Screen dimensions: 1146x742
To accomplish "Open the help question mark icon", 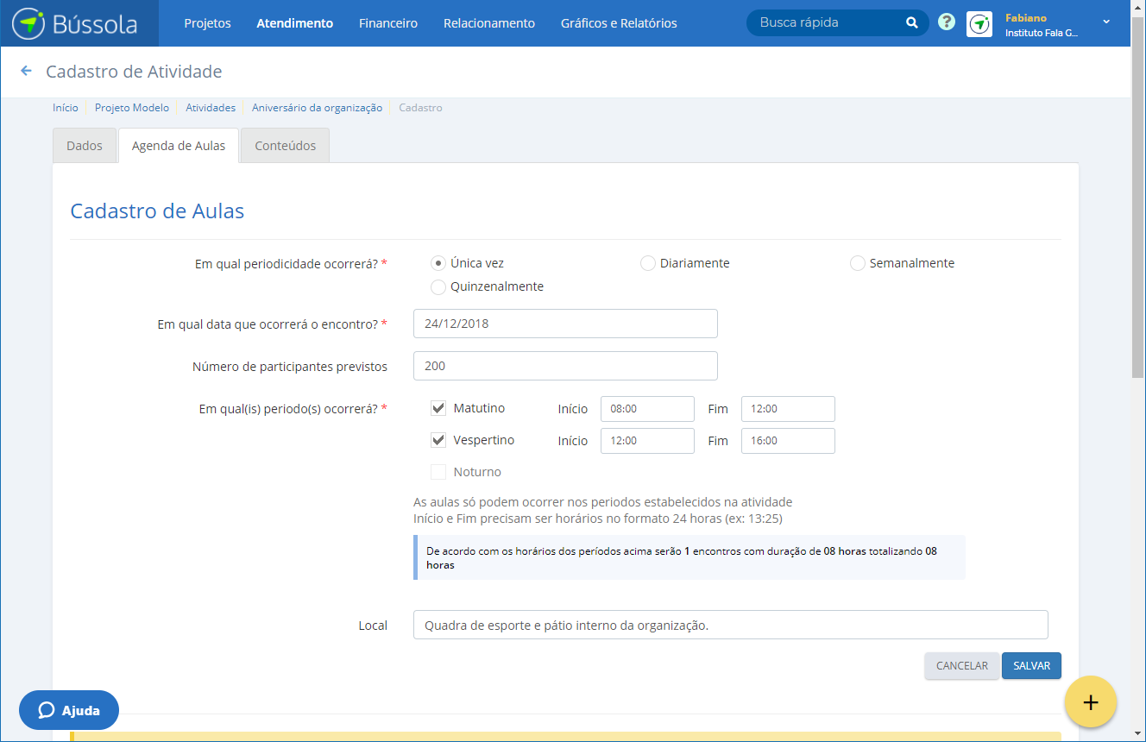I will click(x=947, y=23).
